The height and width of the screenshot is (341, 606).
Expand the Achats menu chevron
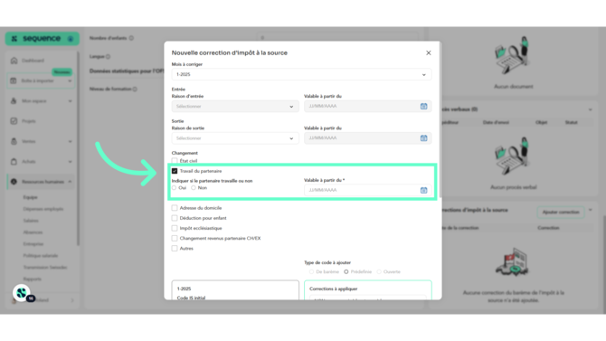click(70, 162)
